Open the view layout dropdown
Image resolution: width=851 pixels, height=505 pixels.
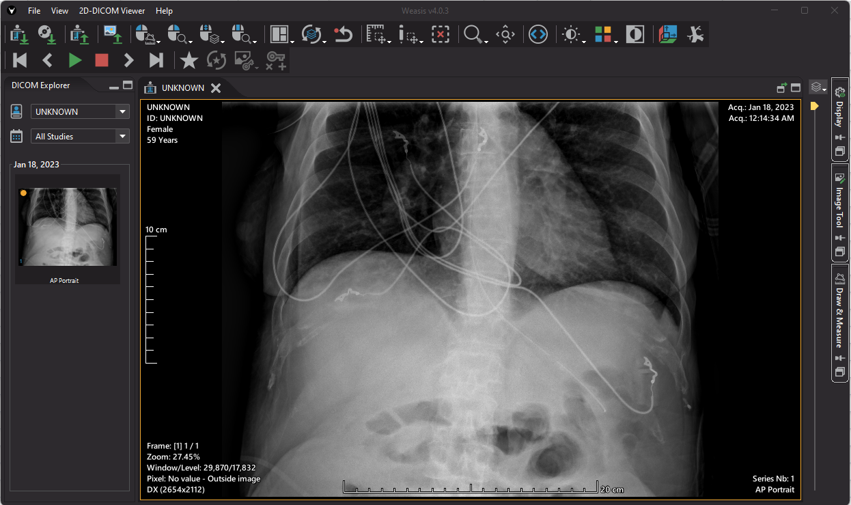281,34
